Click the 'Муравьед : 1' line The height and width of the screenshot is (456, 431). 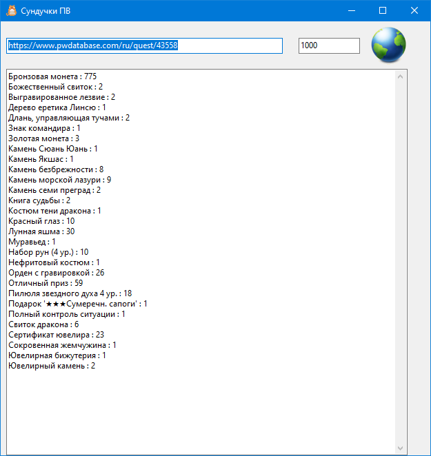32,242
